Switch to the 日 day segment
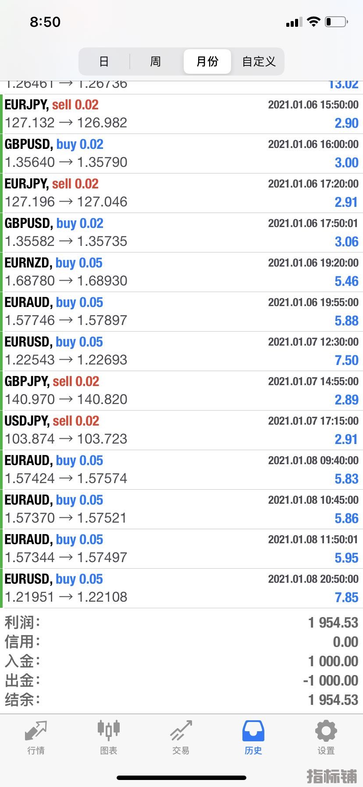 104,61
